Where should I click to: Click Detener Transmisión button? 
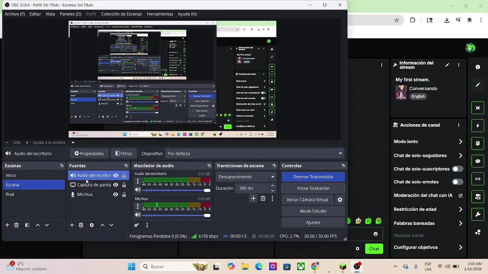[x=313, y=177]
